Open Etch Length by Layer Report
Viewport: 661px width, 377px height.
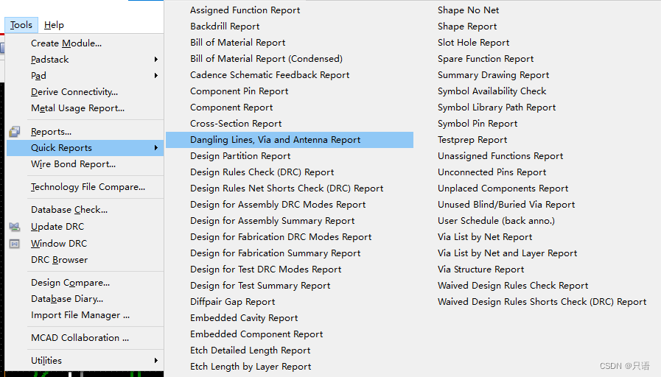(251, 367)
